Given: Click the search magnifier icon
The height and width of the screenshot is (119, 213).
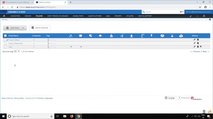Looking at the screenshot, I should click(143, 12).
